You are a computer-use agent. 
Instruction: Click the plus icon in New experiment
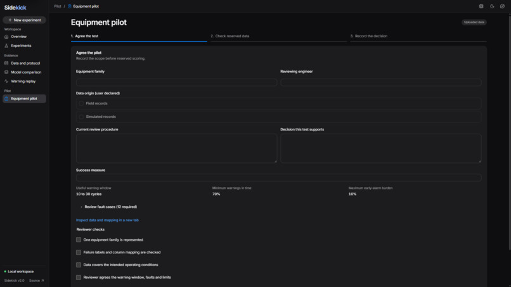click(x=10, y=20)
